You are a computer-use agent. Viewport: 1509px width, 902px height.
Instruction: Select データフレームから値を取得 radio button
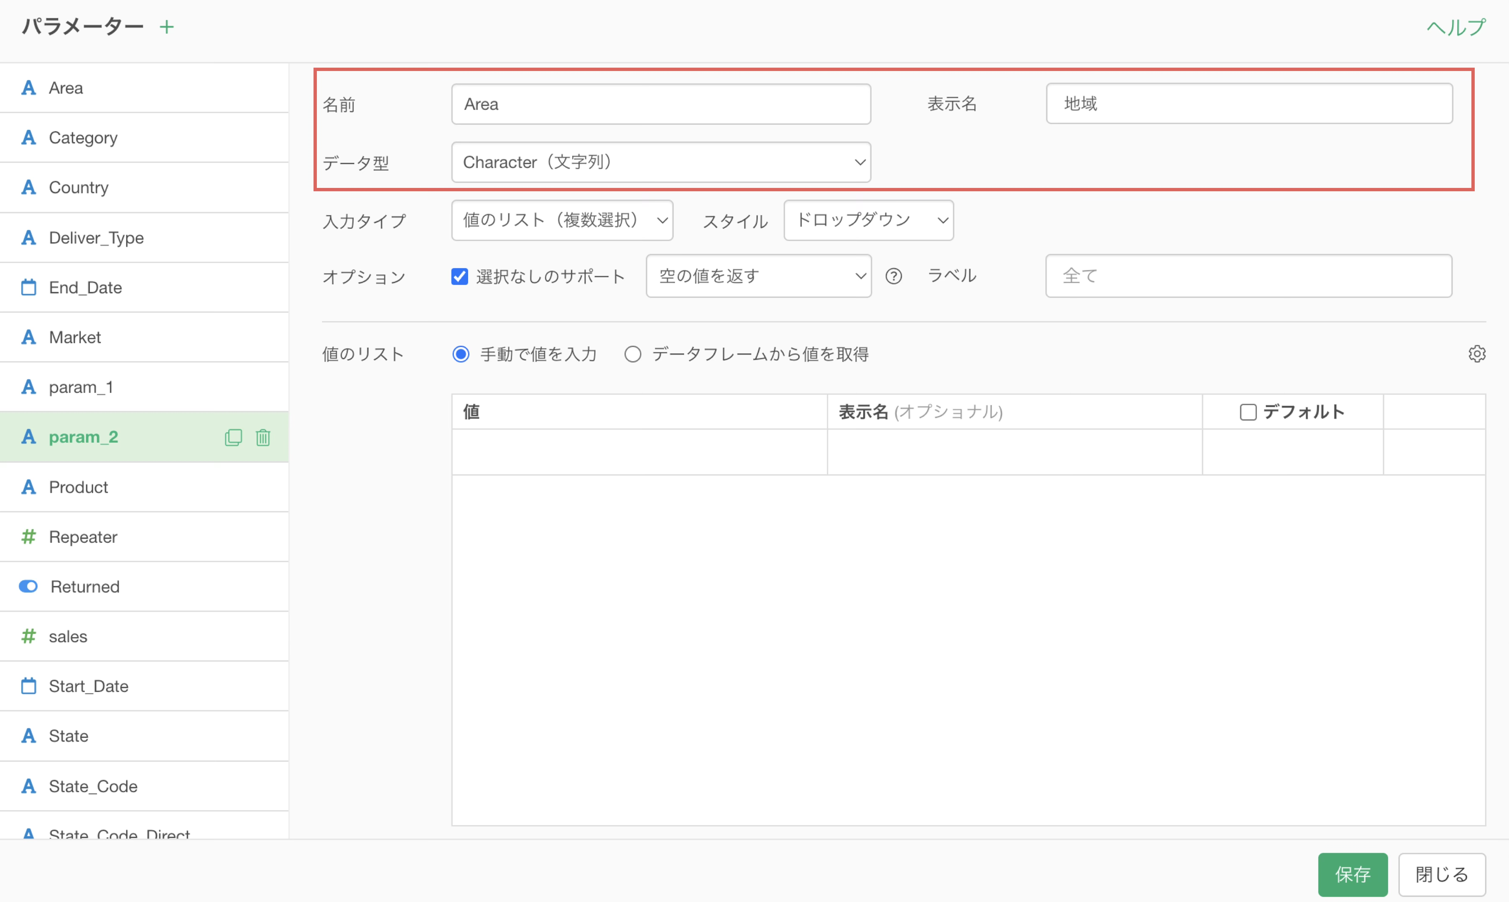click(x=632, y=355)
